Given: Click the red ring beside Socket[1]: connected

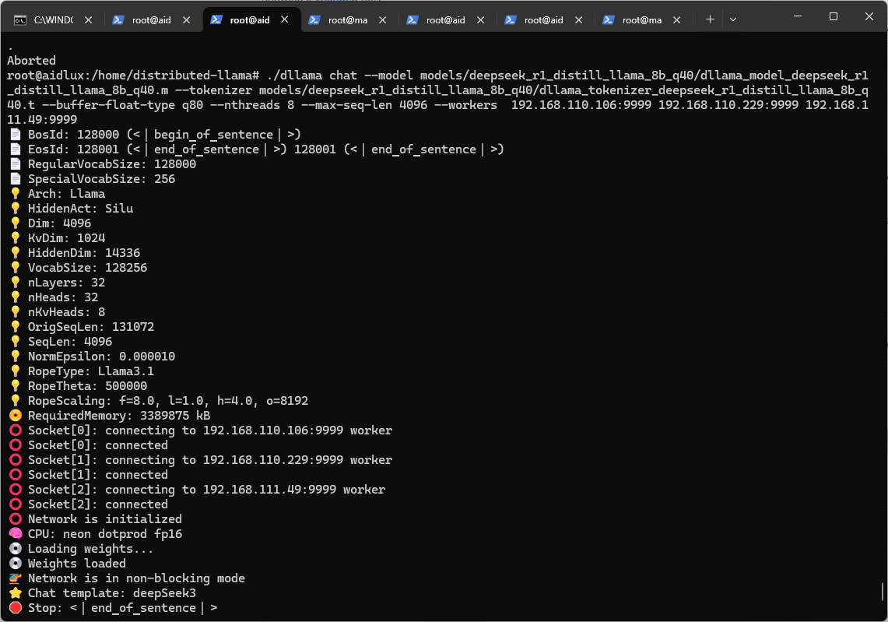Looking at the screenshot, I should point(16,474).
